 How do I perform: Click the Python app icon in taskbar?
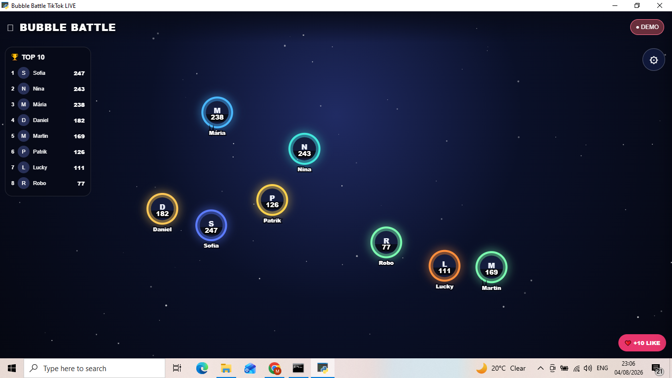(323, 368)
